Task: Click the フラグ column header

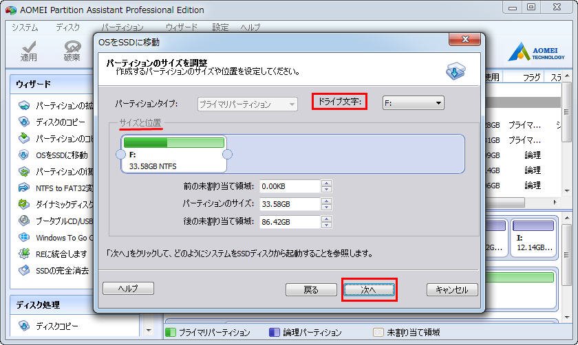Action: coord(531,78)
